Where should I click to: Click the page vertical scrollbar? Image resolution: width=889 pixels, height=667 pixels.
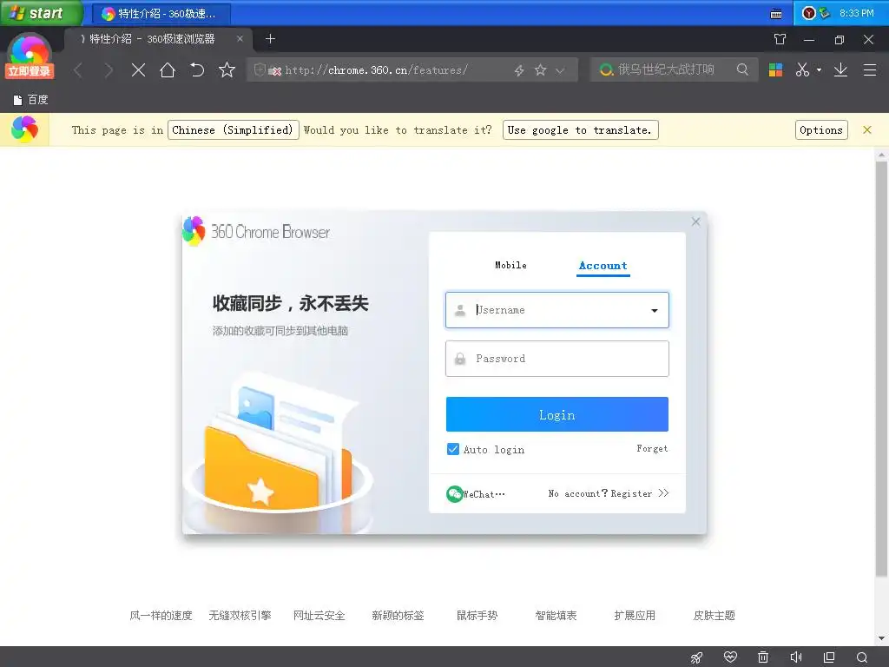881,368
